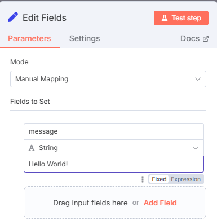
Task: Click the Drag input fields here drop zone
Action: click(x=115, y=203)
